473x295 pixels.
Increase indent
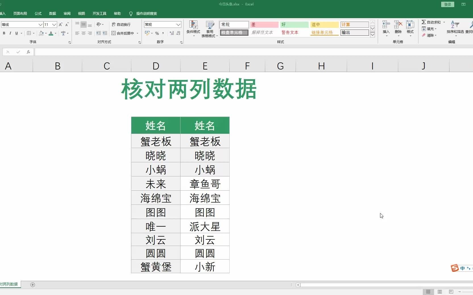pyautogui.click(x=105, y=33)
